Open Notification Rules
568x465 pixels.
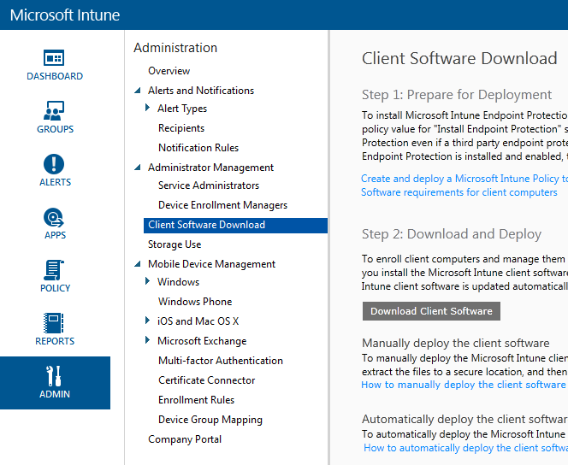coord(198,148)
